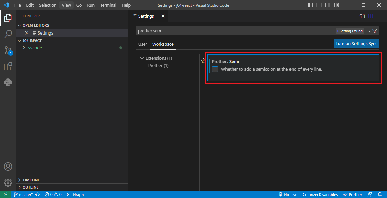The width and height of the screenshot is (387, 198).
Task: Toggle the primary side bar layout
Action: (x=310, y=5)
